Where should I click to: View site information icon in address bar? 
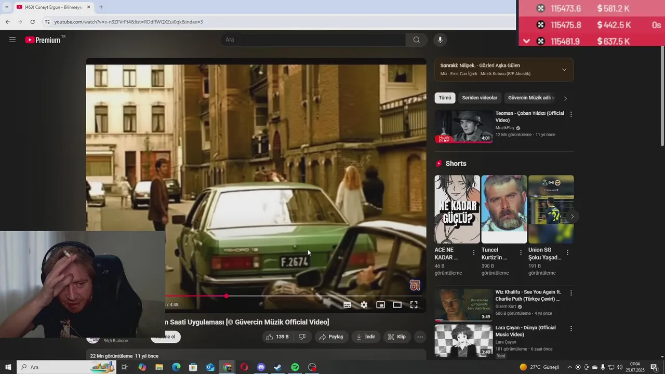pyautogui.click(x=47, y=22)
